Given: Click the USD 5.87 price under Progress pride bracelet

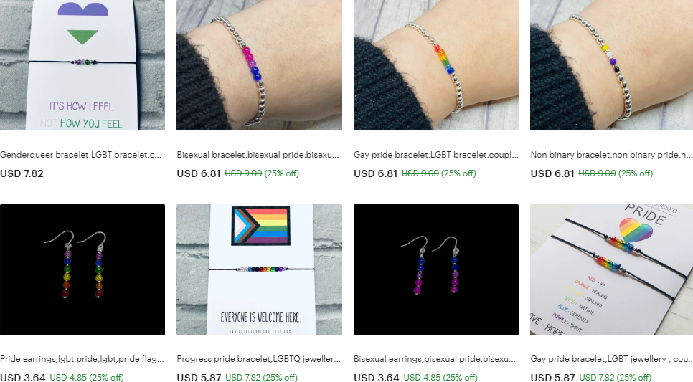Looking at the screenshot, I should pyautogui.click(x=199, y=378).
